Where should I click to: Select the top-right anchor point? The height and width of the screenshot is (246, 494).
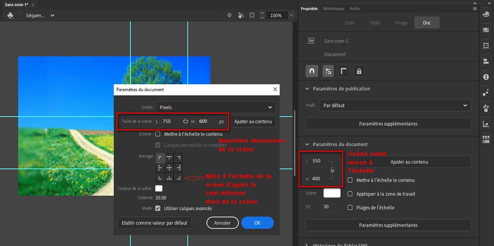coord(179,158)
